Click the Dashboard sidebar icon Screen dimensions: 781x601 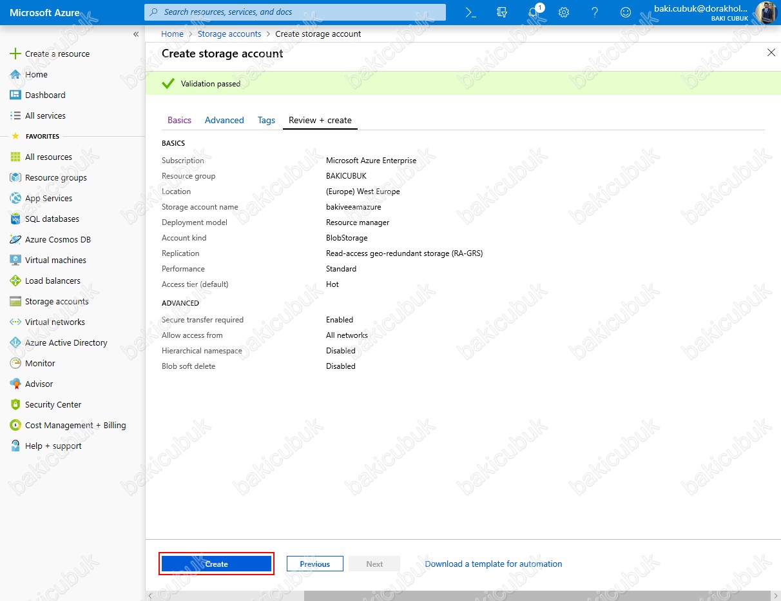(x=15, y=95)
